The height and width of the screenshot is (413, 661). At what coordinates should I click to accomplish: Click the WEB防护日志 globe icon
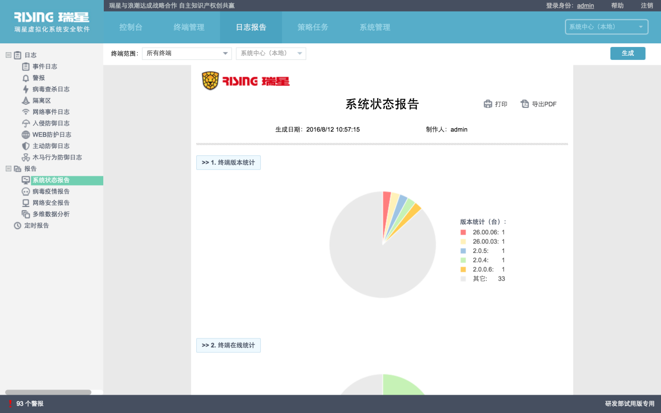point(26,135)
